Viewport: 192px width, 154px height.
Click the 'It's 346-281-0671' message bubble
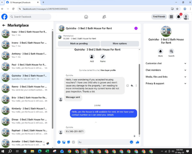(x=74, y=131)
